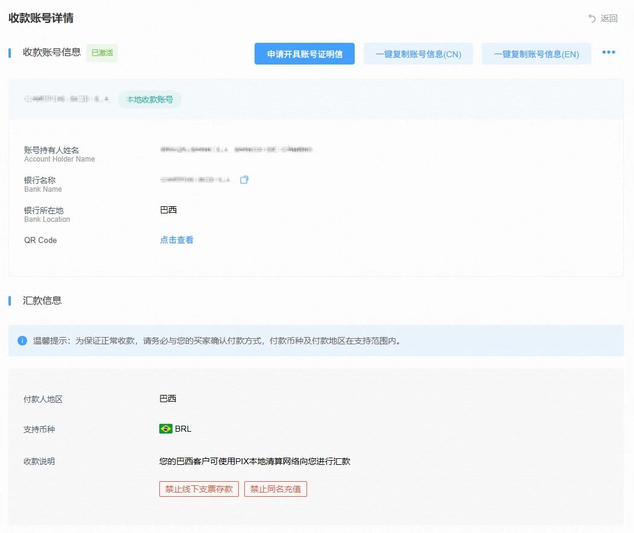Click the back arrow icon next to 返回

pos(591,19)
